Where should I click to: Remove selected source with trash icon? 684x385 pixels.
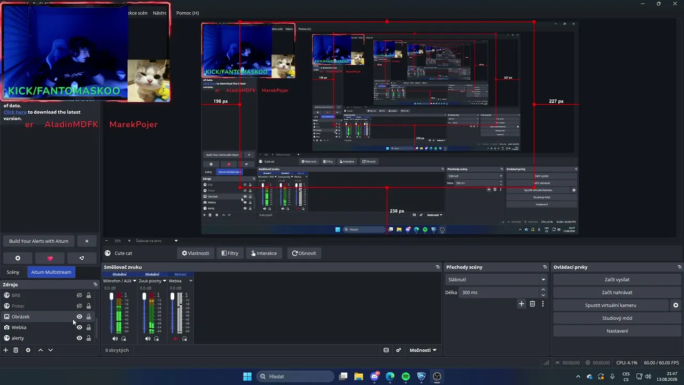coord(16,350)
